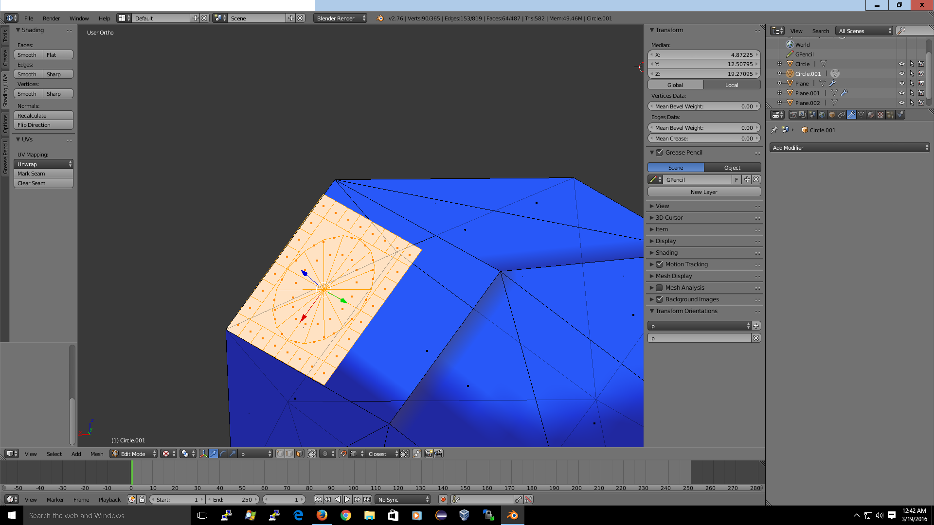The image size is (934, 525).
Task: Click the New Layer button
Action: pyautogui.click(x=704, y=192)
